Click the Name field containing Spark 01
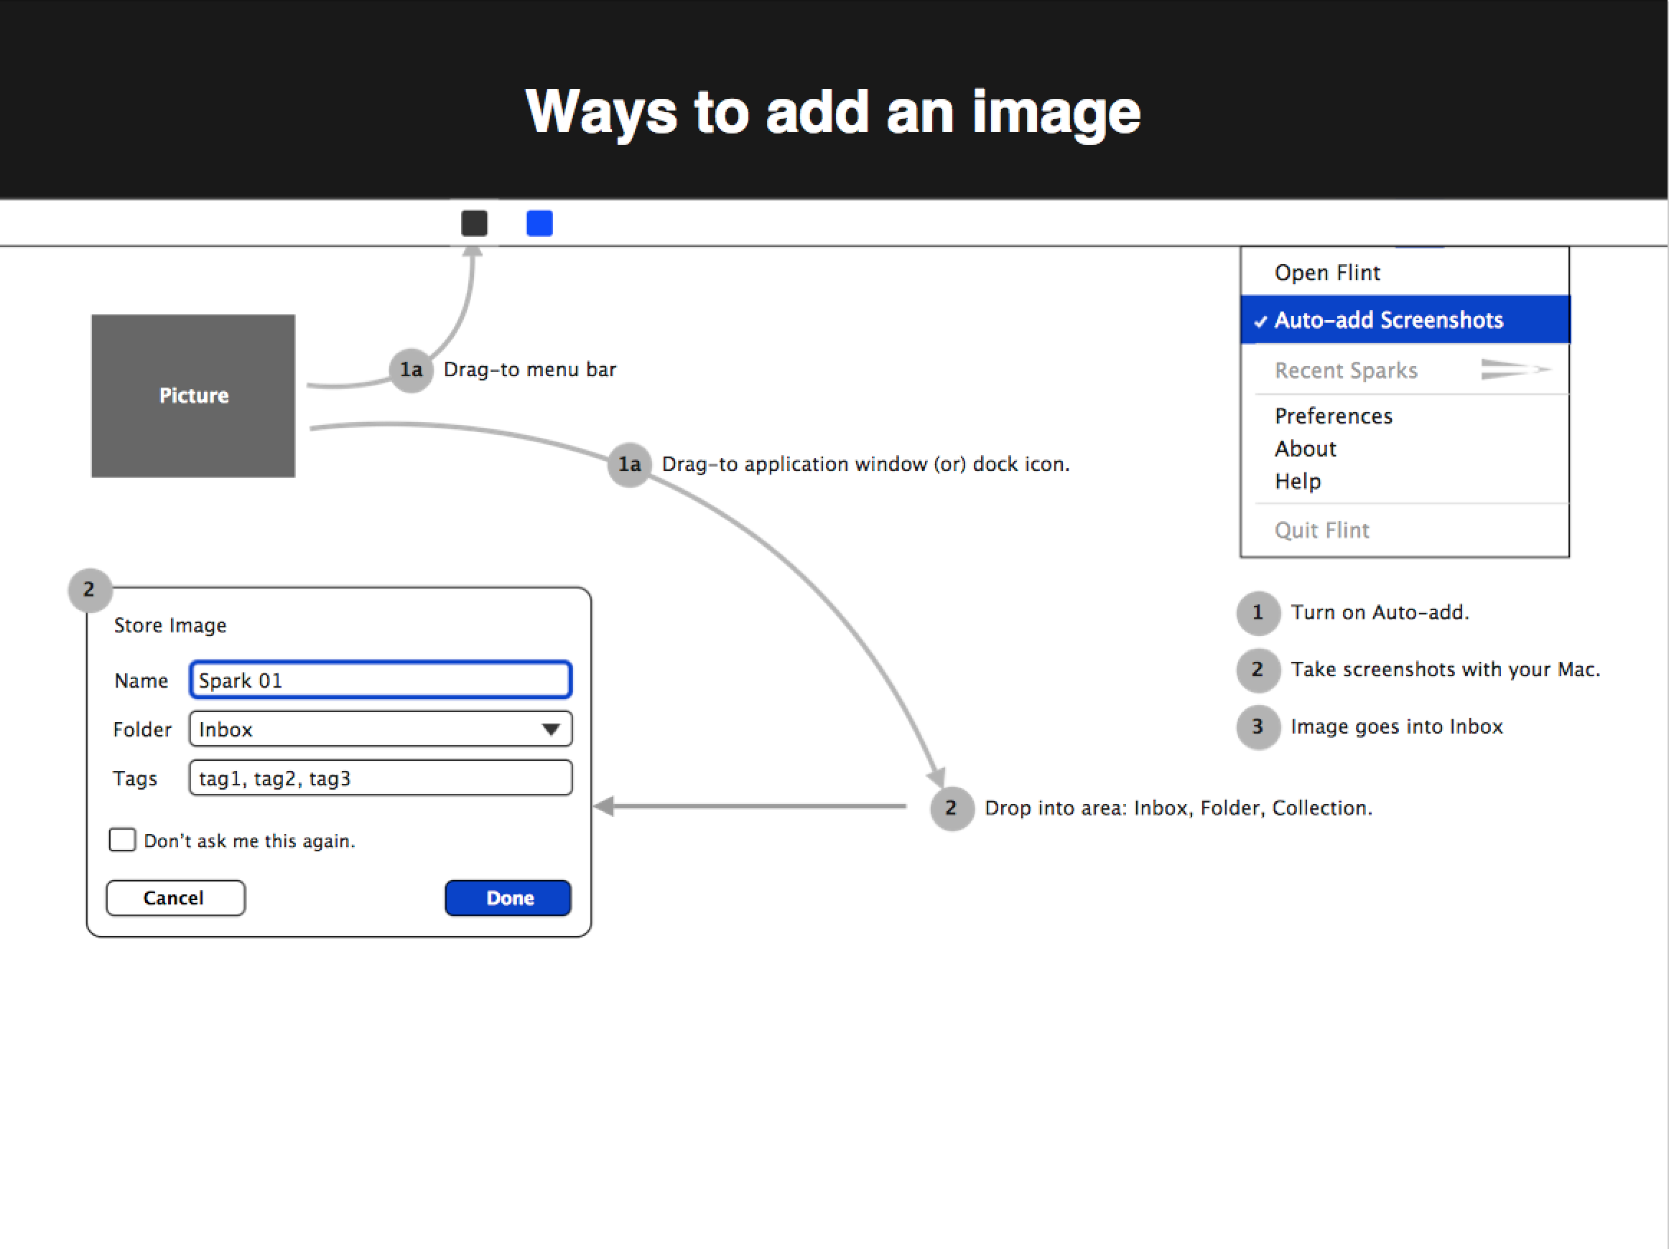The width and height of the screenshot is (1669, 1249). click(x=381, y=680)
